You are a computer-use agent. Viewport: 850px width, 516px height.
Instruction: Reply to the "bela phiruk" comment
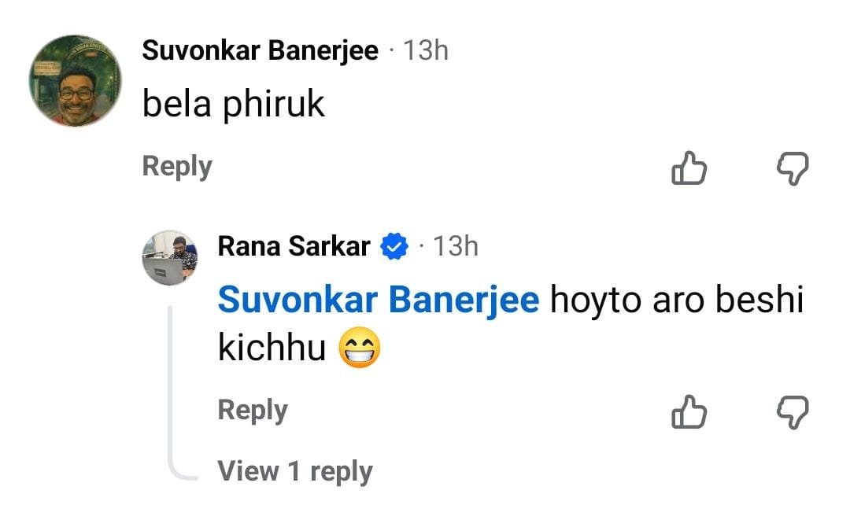point(177,167)
